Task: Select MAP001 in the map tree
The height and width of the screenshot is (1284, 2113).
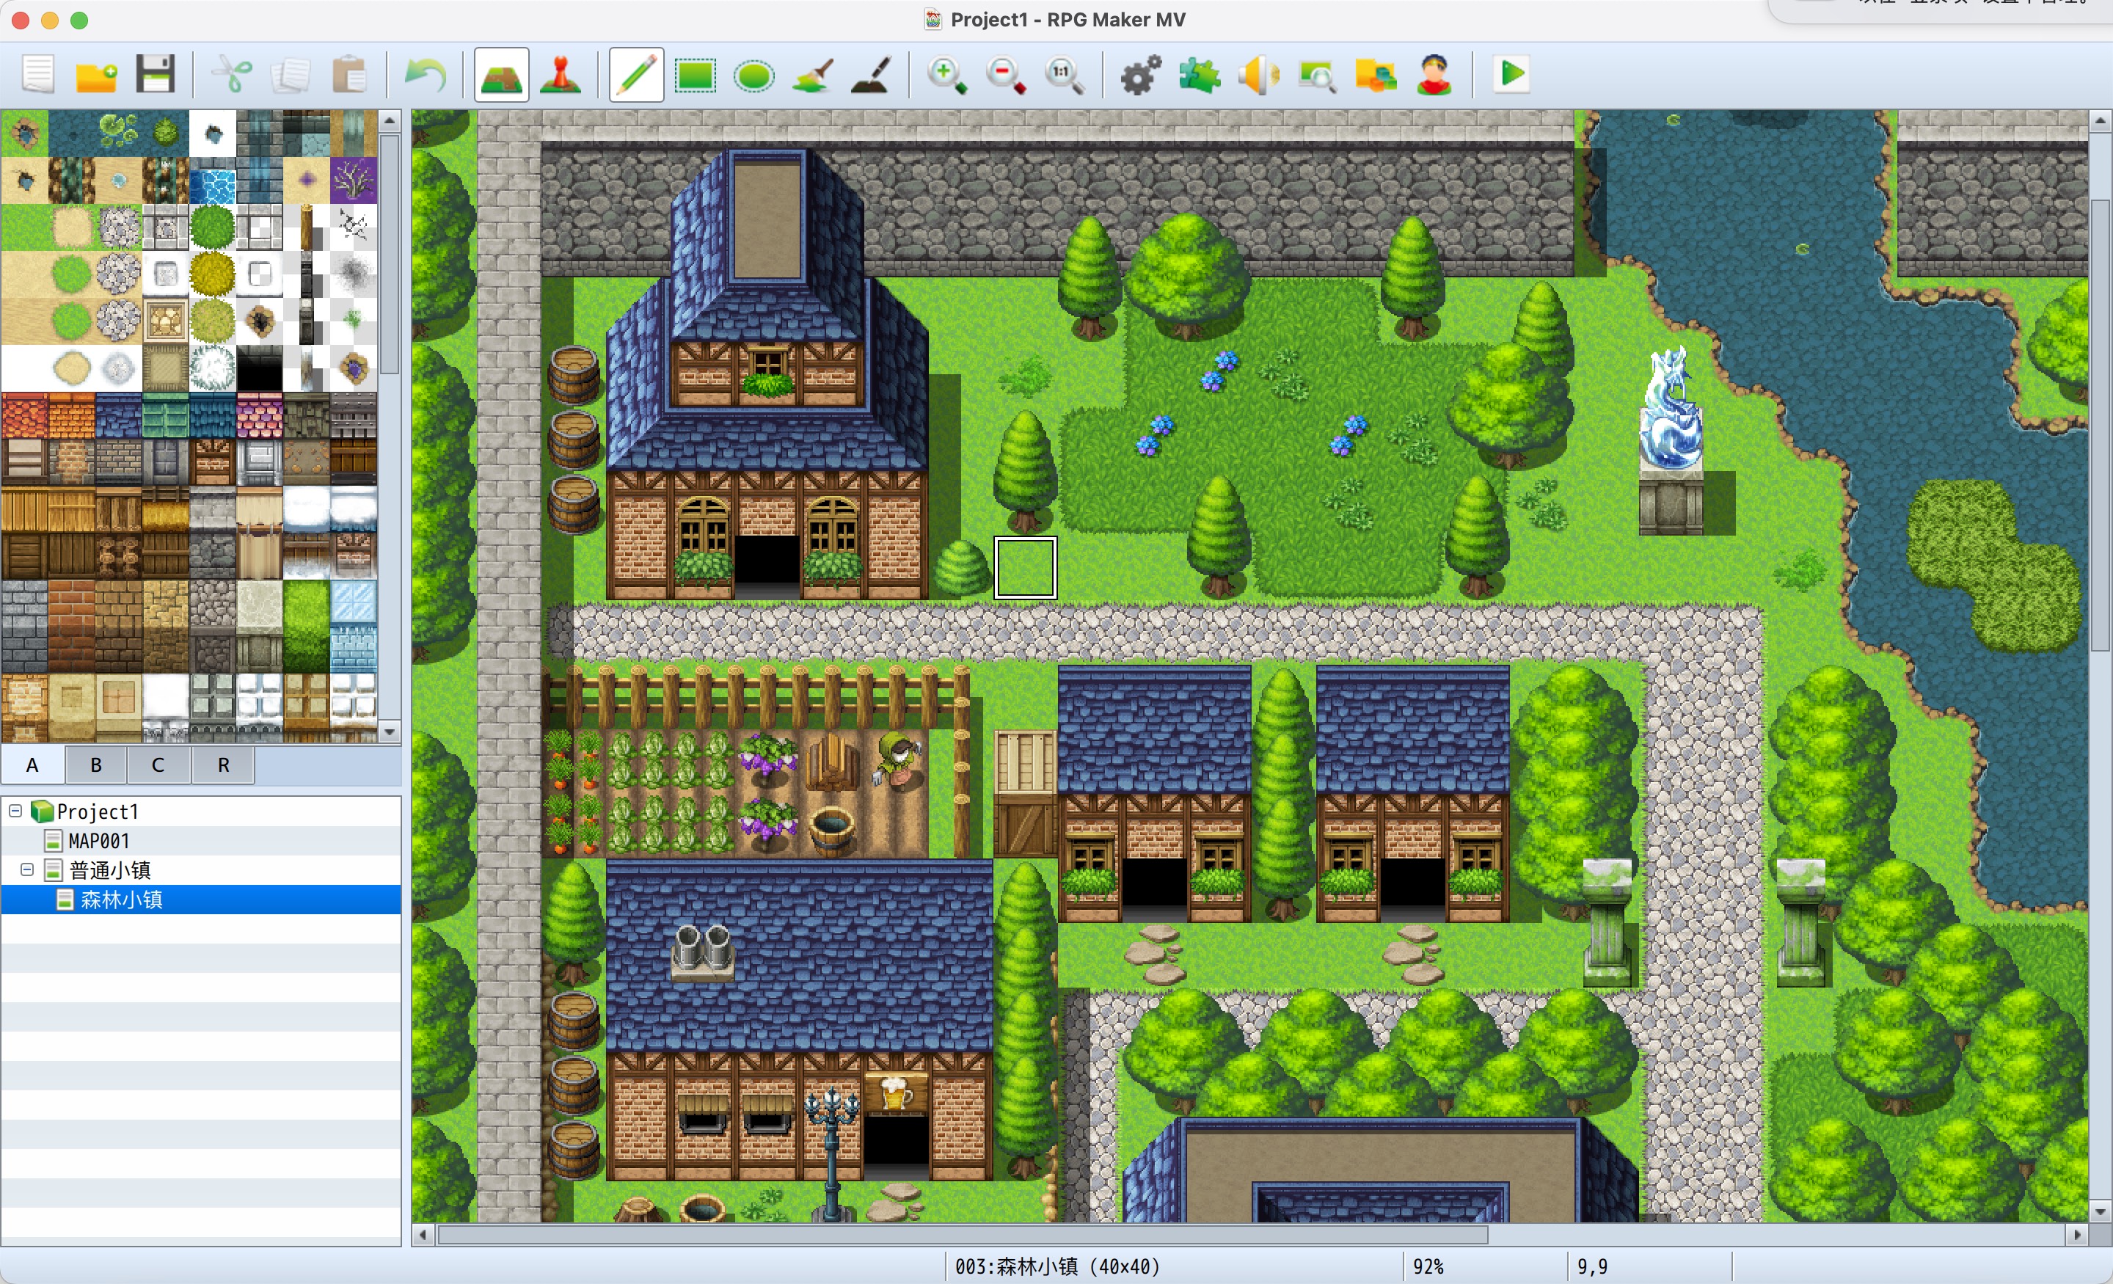Action: point(98,841)
